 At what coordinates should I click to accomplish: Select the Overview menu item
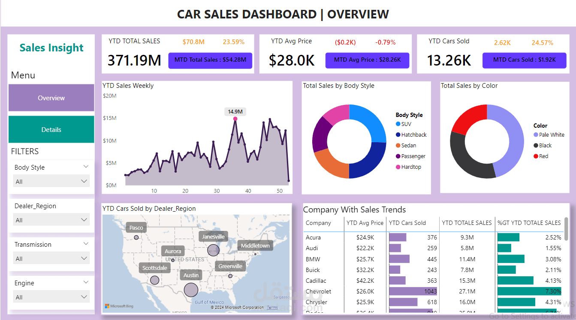51,98
